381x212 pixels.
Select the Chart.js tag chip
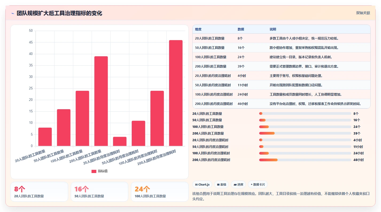[x=202, y=184]
